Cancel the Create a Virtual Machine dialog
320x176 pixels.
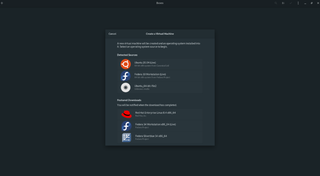click(112, 34)
